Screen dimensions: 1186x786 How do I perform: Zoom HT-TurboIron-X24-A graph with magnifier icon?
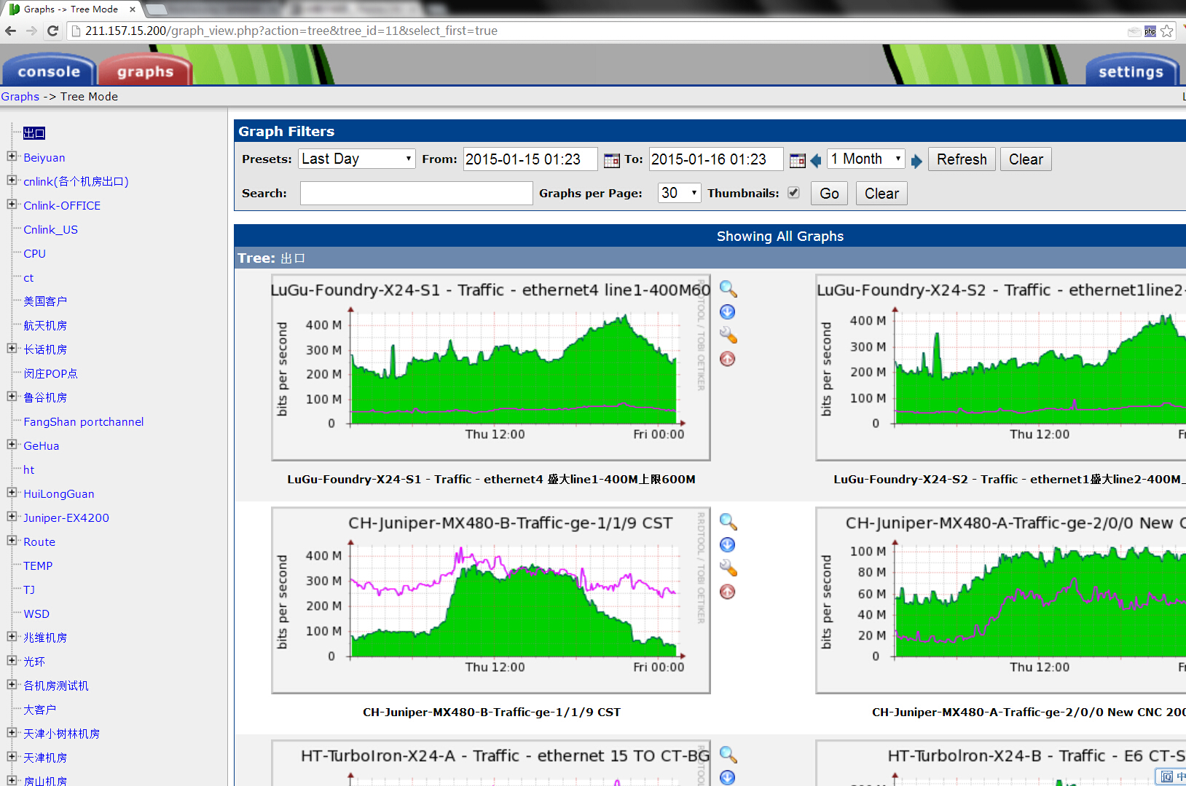[x=728, y=755]
